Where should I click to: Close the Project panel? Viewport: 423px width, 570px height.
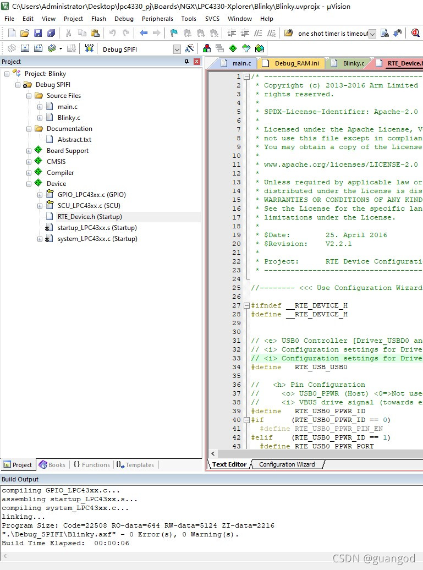pos(196,62)
